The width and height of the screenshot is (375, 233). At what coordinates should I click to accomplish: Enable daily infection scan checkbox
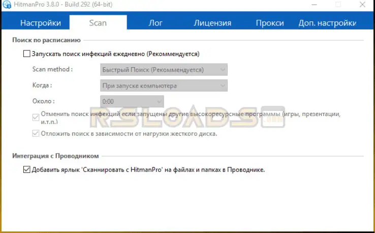pos(27,53)
